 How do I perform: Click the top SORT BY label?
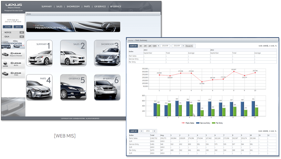pyautogui.click(x=133, y=46)
